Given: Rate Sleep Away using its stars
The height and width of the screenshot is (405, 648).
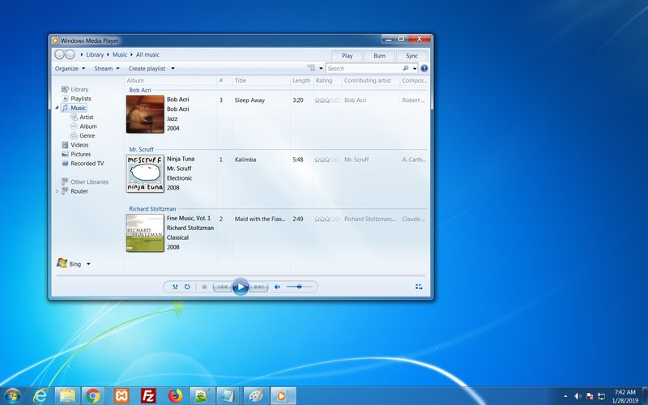Looking at the screenshot, I should (x=327, y=100).
